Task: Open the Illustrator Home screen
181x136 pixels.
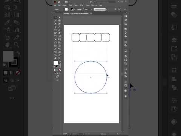Action: (59, 2)
